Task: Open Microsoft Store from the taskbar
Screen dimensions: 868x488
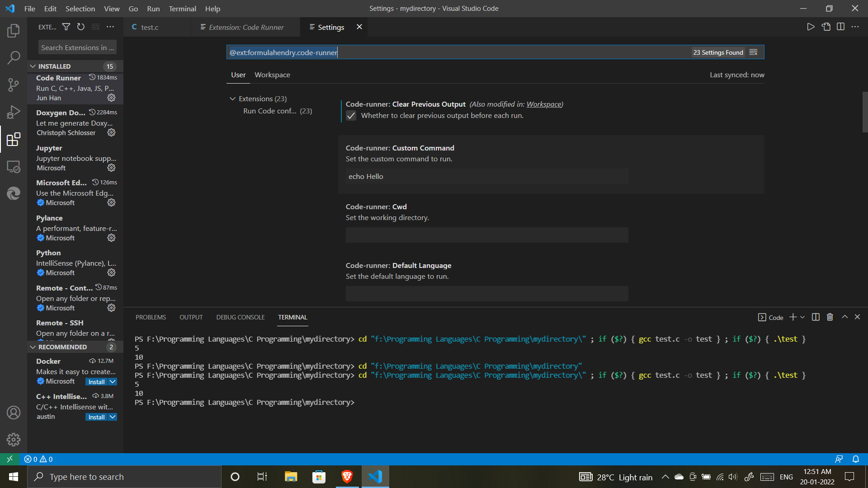Action: (x=319, y=477)
